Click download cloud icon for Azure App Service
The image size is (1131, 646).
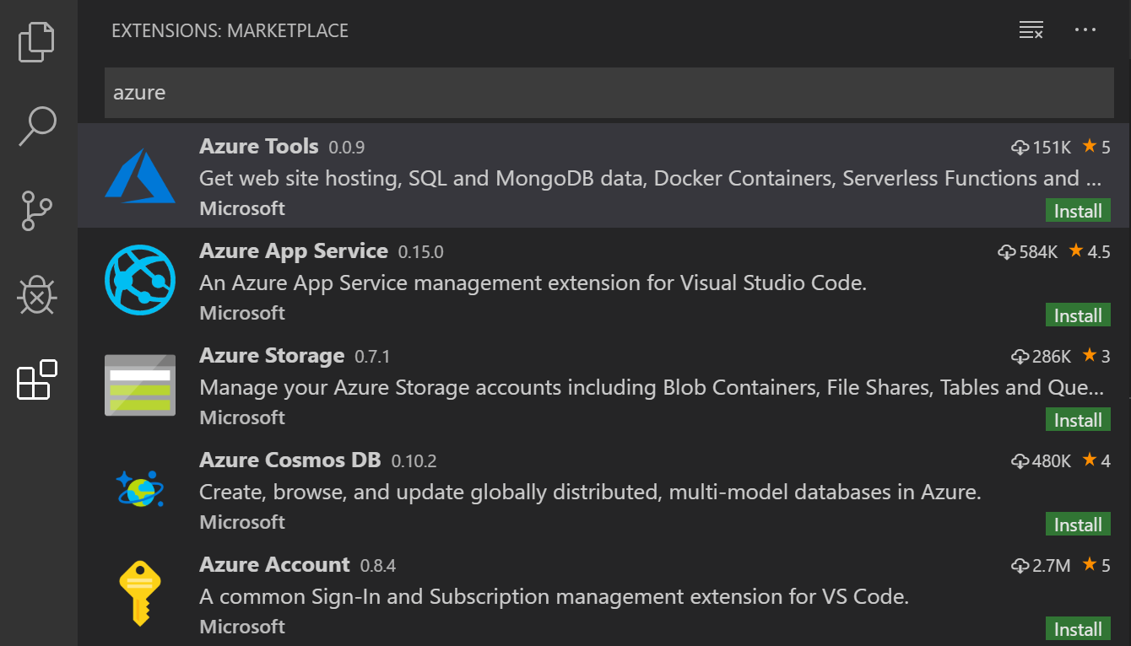[1007, 252]
